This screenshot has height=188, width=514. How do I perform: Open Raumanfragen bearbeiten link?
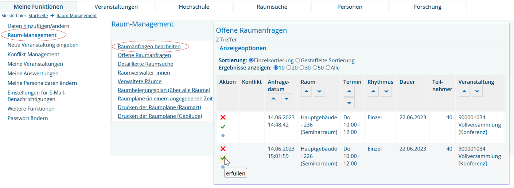[x=149, y=47]
